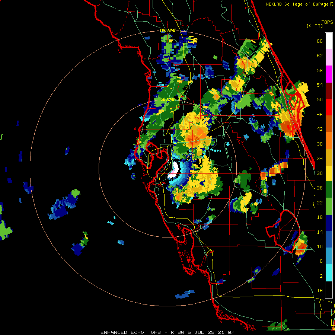Select the 14 value in the legend
The width and height of the screenshot is (335, 335).
(x=320, y=232)
